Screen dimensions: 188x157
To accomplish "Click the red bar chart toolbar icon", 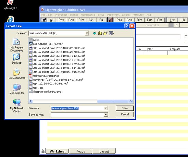I will pyautogui.click(x=111, y=20).
